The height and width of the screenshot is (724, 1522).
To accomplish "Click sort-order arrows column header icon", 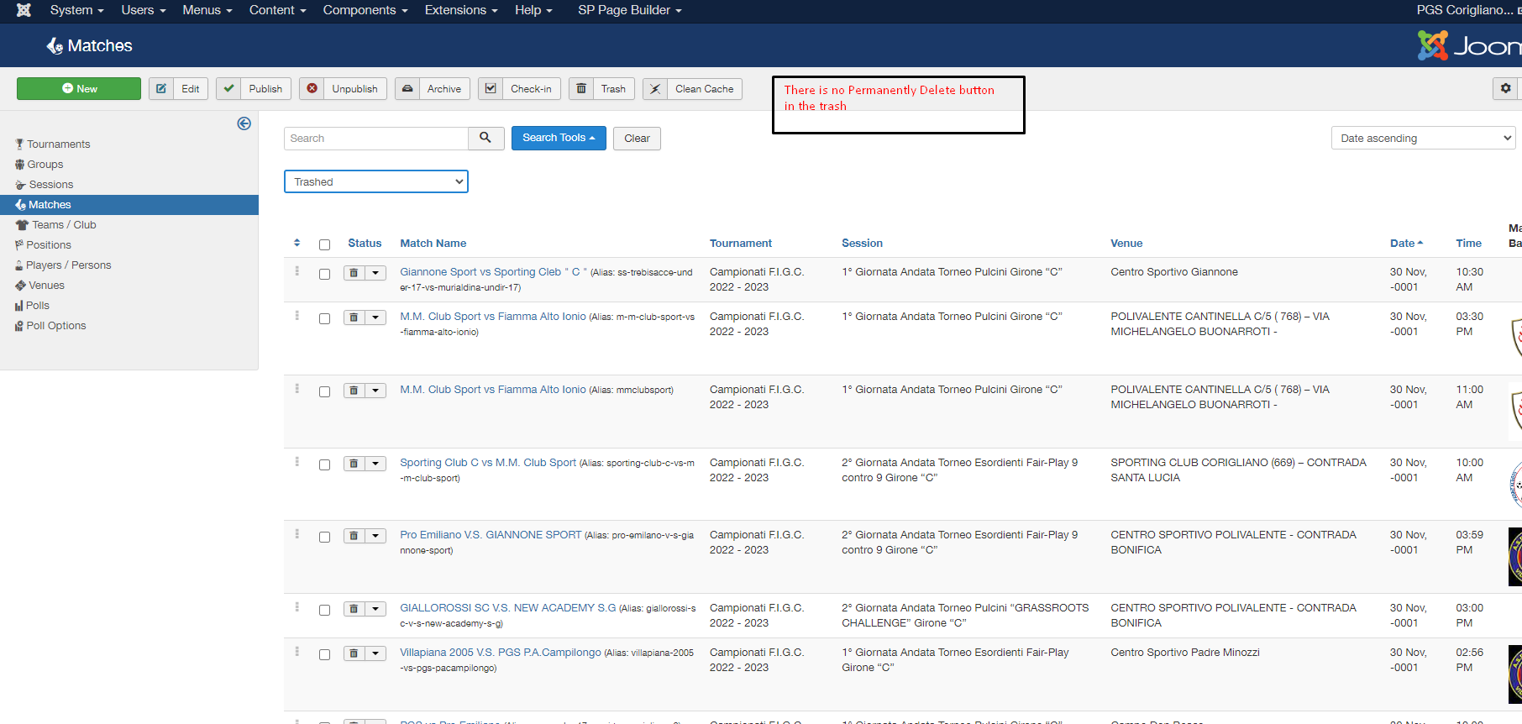I will coord(297,243).
